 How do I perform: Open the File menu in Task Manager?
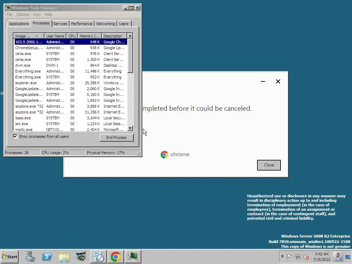(9, 14)
